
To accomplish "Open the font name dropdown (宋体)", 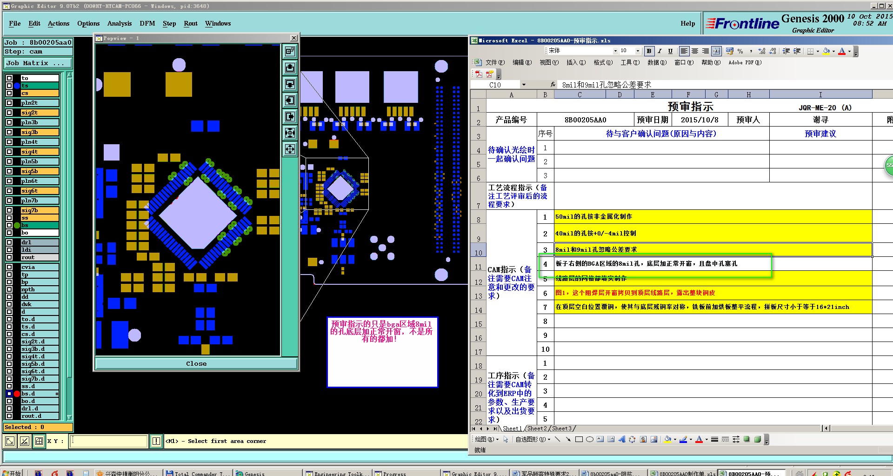I will [x=615, y=51].
